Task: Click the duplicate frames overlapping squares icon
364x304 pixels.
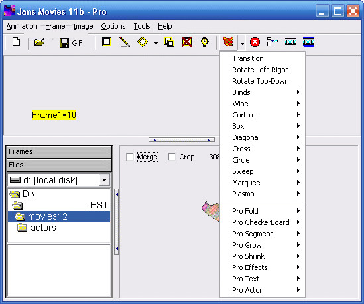Action: pyautogui.click(x=169, y=42)
